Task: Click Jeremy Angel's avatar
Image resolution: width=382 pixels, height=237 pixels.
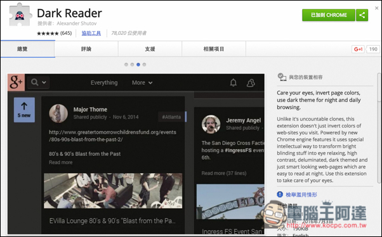Action: (211, 124)
